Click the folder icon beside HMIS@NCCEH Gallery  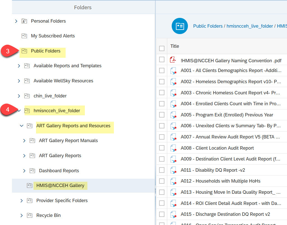pos(30,185)
